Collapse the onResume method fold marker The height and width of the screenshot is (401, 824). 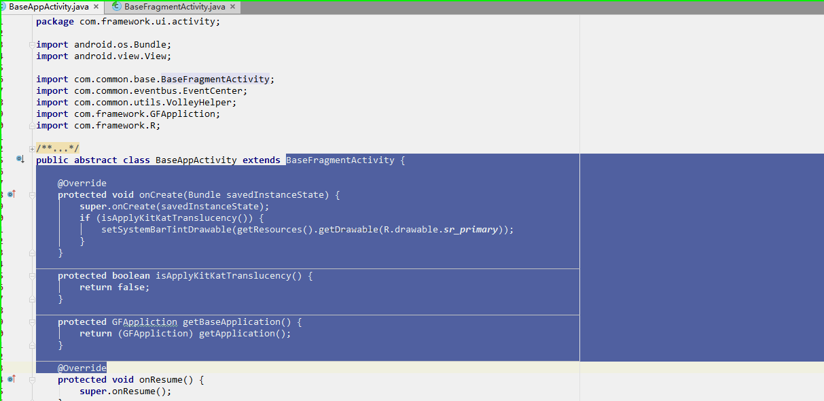tap(32, 380)
